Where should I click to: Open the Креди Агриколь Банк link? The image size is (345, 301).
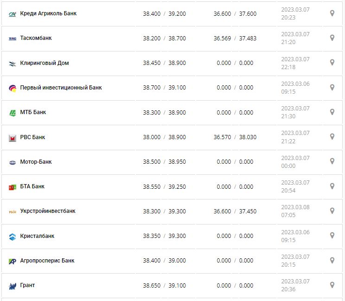click(x=48, y=13)
